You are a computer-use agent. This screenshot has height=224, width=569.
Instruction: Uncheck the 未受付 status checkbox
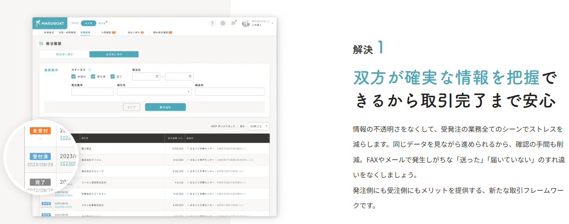(73, 76)
